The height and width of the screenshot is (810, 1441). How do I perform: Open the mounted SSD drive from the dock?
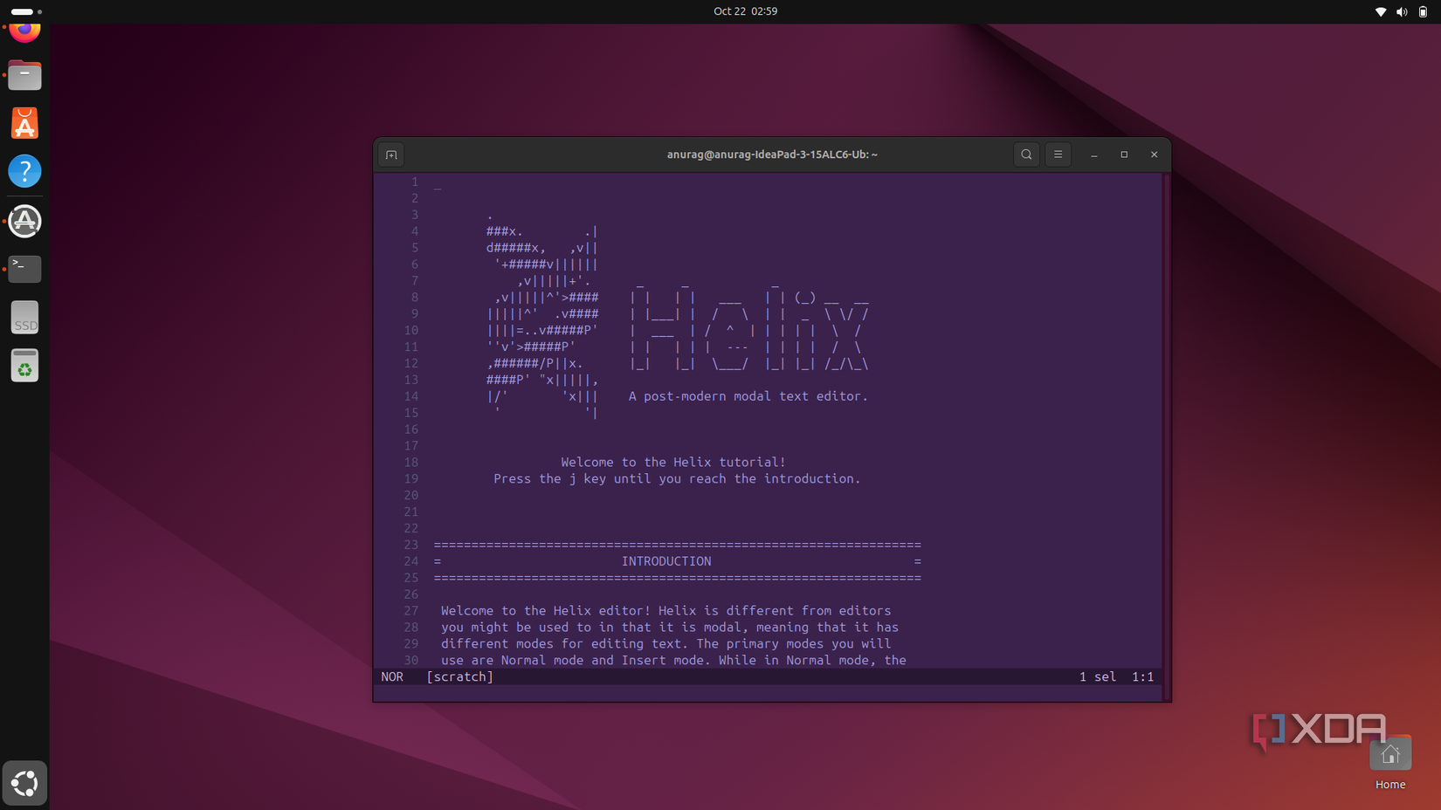tap(24, 317)
